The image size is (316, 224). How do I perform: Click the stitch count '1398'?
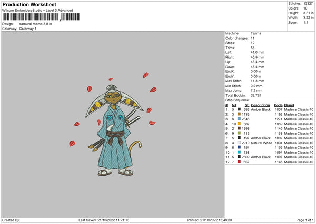tap(245, 128)
